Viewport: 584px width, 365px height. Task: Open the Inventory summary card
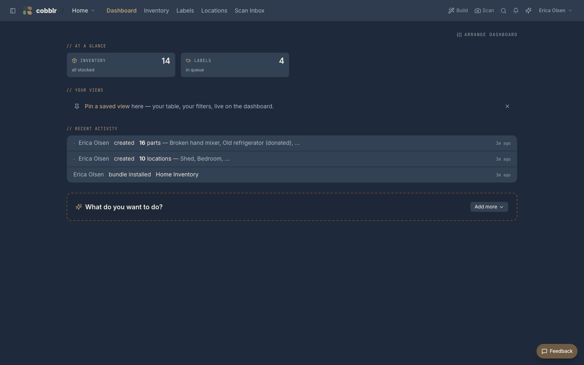point(121,65)
